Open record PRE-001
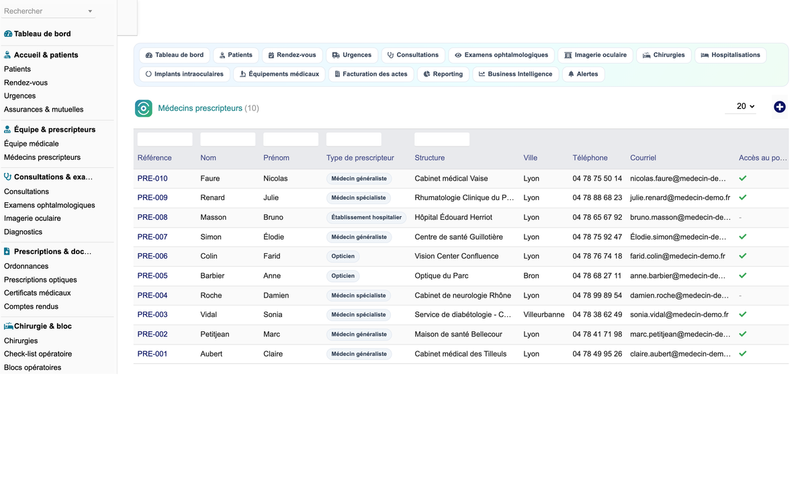The width and height of the screenshot is (806, 499). click(x=152, y=354)
